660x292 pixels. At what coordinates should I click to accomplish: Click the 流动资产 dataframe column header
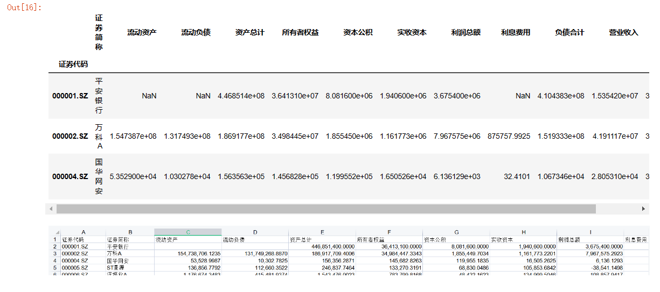pos(142,32)
